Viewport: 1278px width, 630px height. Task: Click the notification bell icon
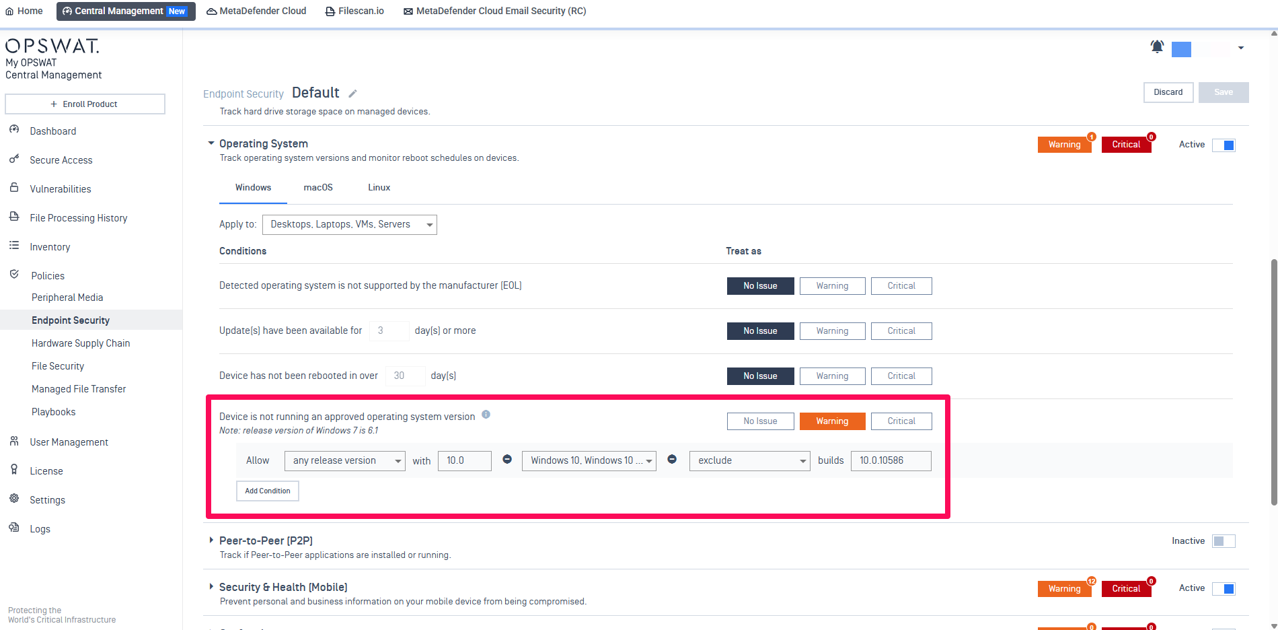(1157, 46)
